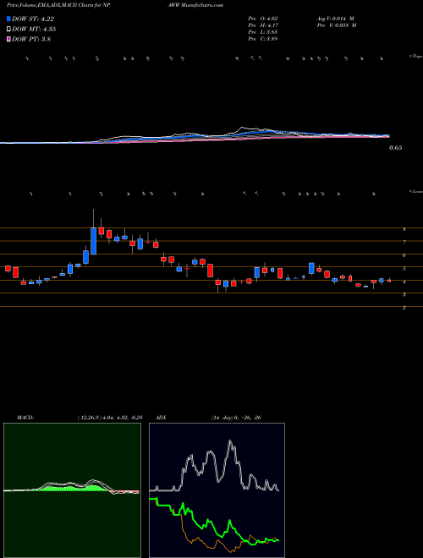Screen dimensions: 423x558
Task: Click the 'Pre L: 3.83' value
Action: pyautogui.click(x=263, y=32)
